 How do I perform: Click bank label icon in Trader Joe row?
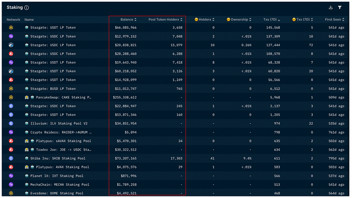[27, 149]
